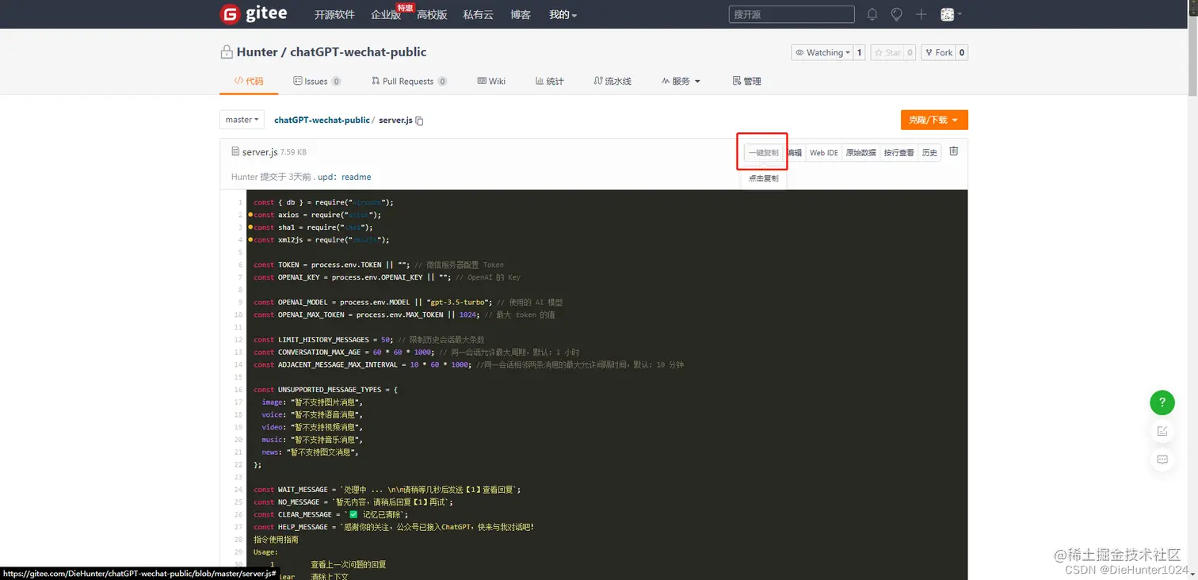1198x580 pixels.
Task: Click the fork count 0
Action: coord(962,52)
